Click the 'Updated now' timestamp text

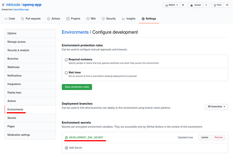[x=185, y=137]
